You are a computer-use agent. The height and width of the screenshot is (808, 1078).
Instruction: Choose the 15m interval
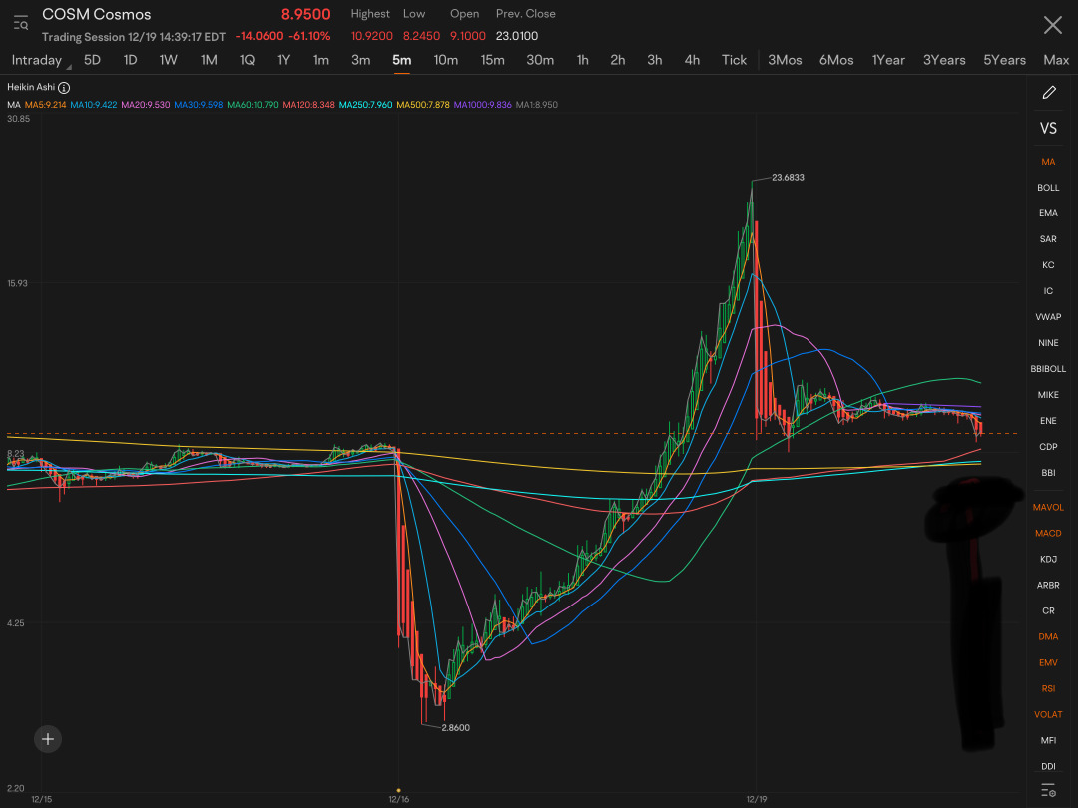click(493, 60)
